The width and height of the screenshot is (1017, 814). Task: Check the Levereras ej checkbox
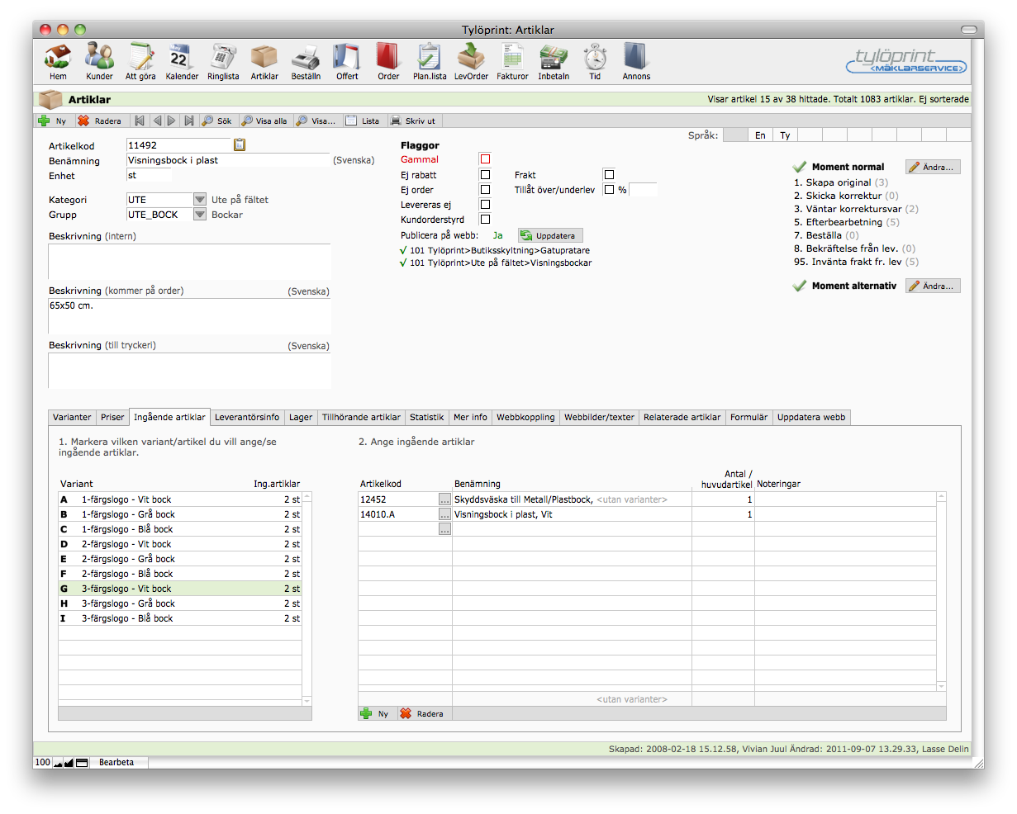pyautogui.click(x=485, y=205)
